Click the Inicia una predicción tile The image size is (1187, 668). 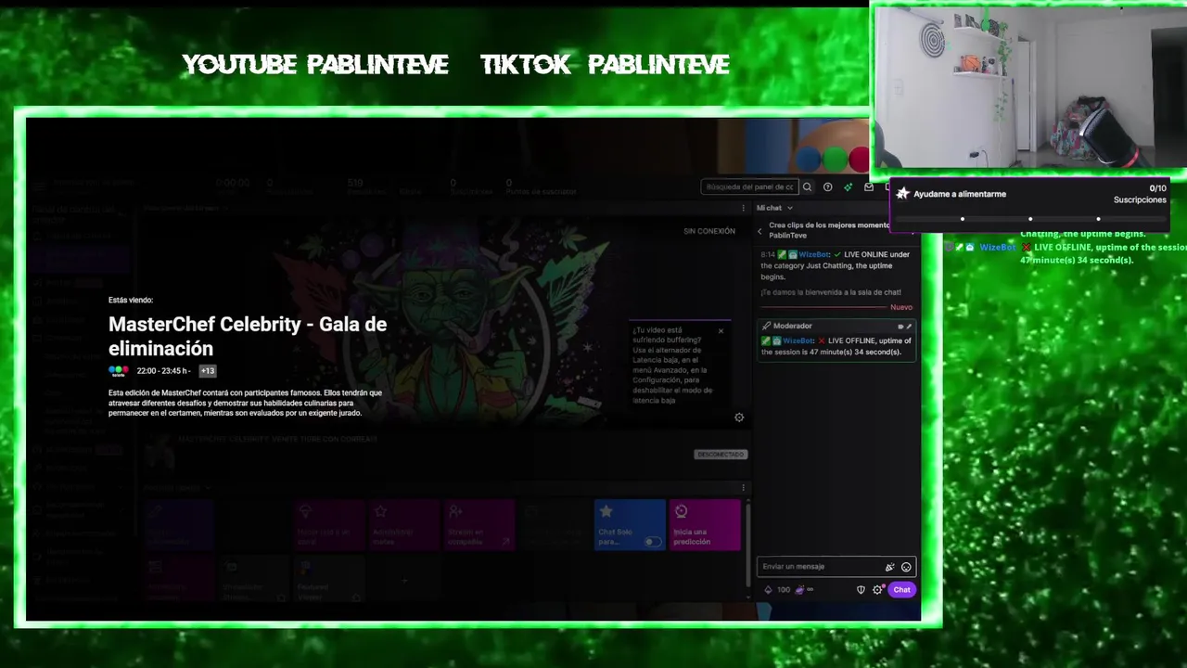pos(705,525)
